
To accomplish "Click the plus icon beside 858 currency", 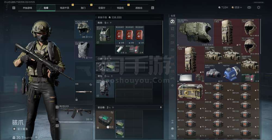I will click(240, 8).
